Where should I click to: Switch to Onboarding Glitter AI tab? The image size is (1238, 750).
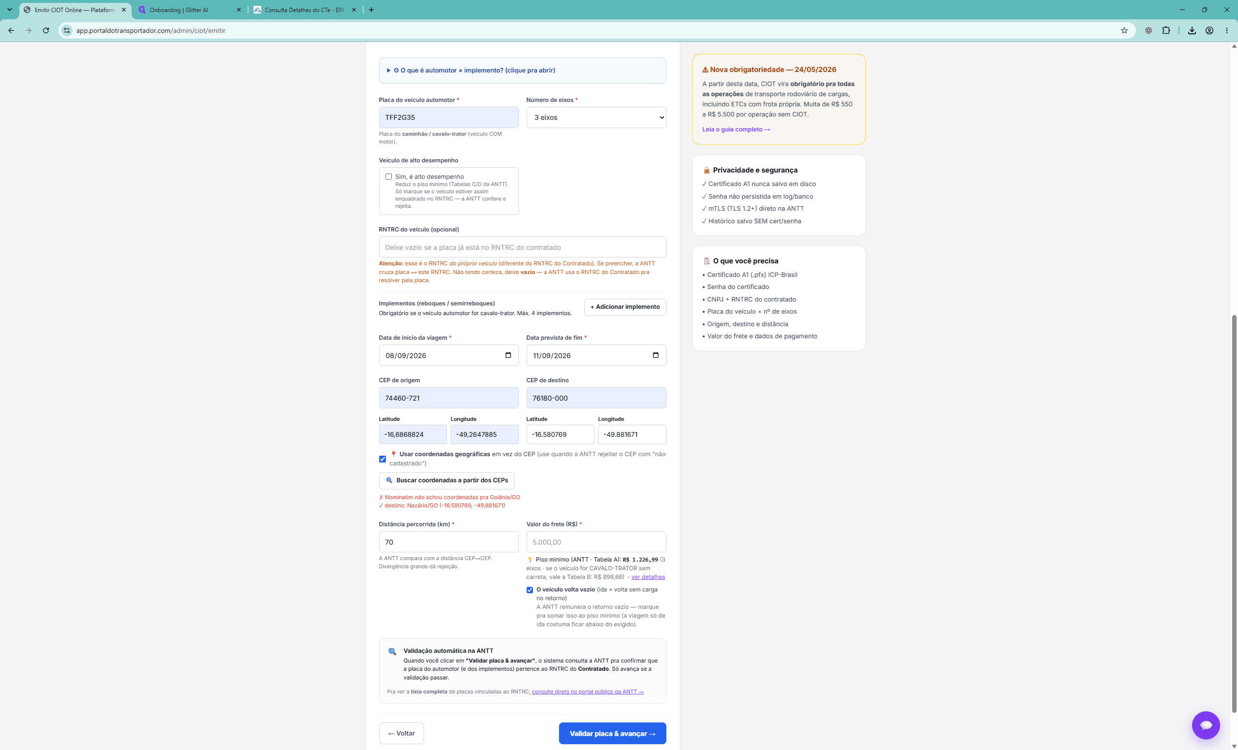(x=190, y=10)
